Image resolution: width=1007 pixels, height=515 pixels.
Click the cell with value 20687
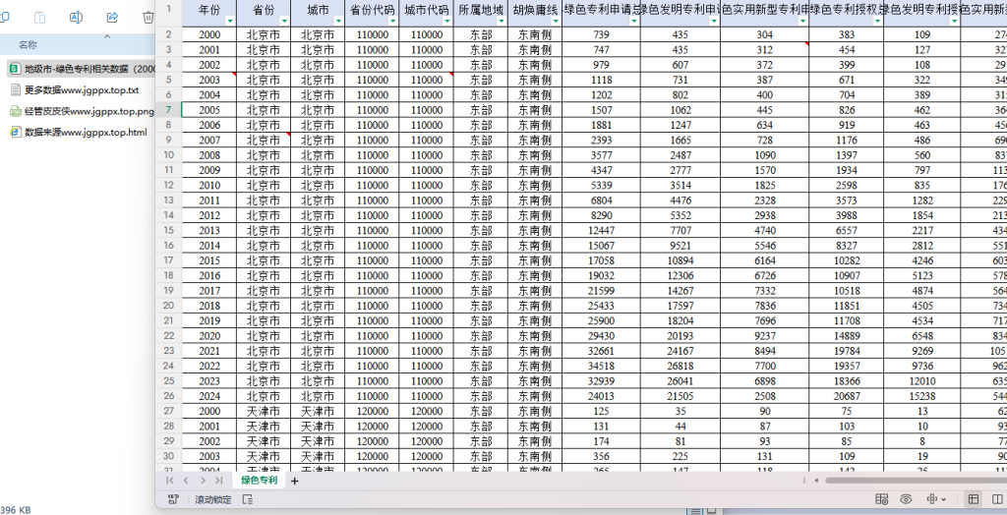click(x=847, y=396)
